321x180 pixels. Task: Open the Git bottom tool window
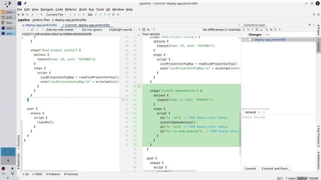[x=26, y=174]
